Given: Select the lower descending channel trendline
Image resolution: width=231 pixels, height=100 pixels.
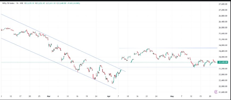Looking at the screenshot, I should (x=59, y=64).
